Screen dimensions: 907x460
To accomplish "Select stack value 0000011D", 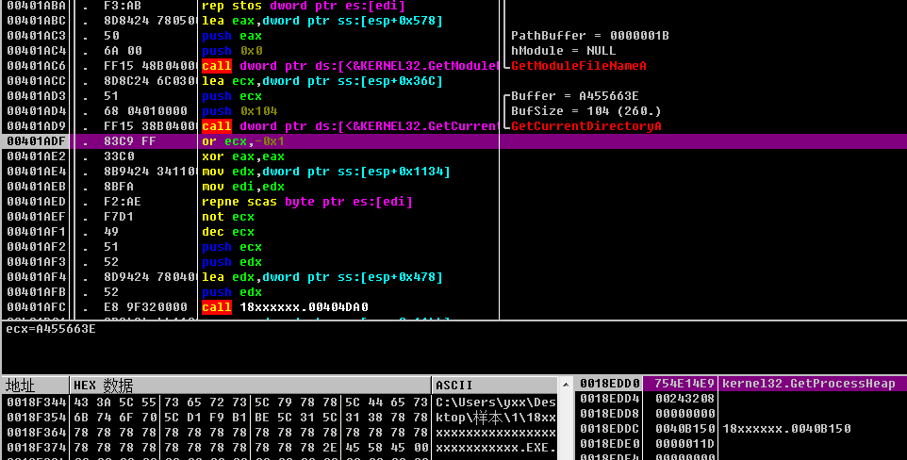I will coord(684,444).
